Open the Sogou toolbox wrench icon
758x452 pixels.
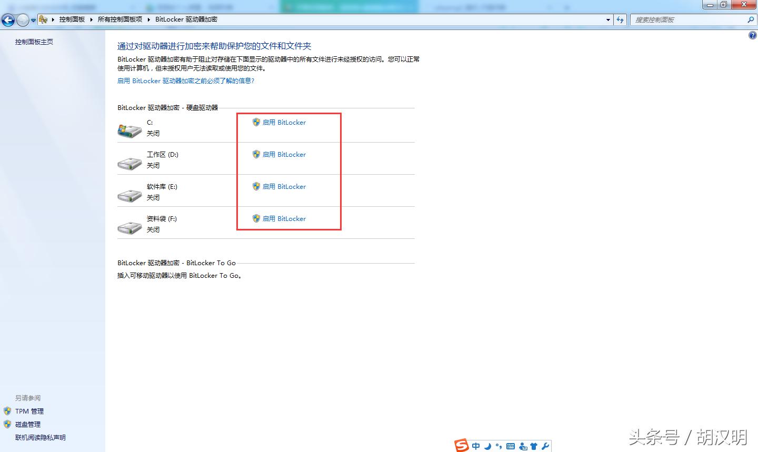(545, 446)
